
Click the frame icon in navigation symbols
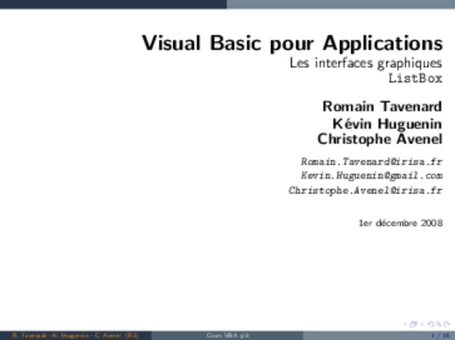click(413, 324)
